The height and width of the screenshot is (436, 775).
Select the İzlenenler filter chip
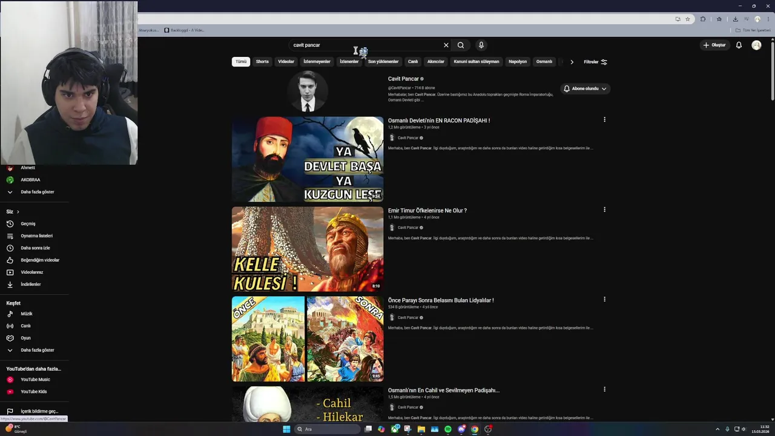349,62
